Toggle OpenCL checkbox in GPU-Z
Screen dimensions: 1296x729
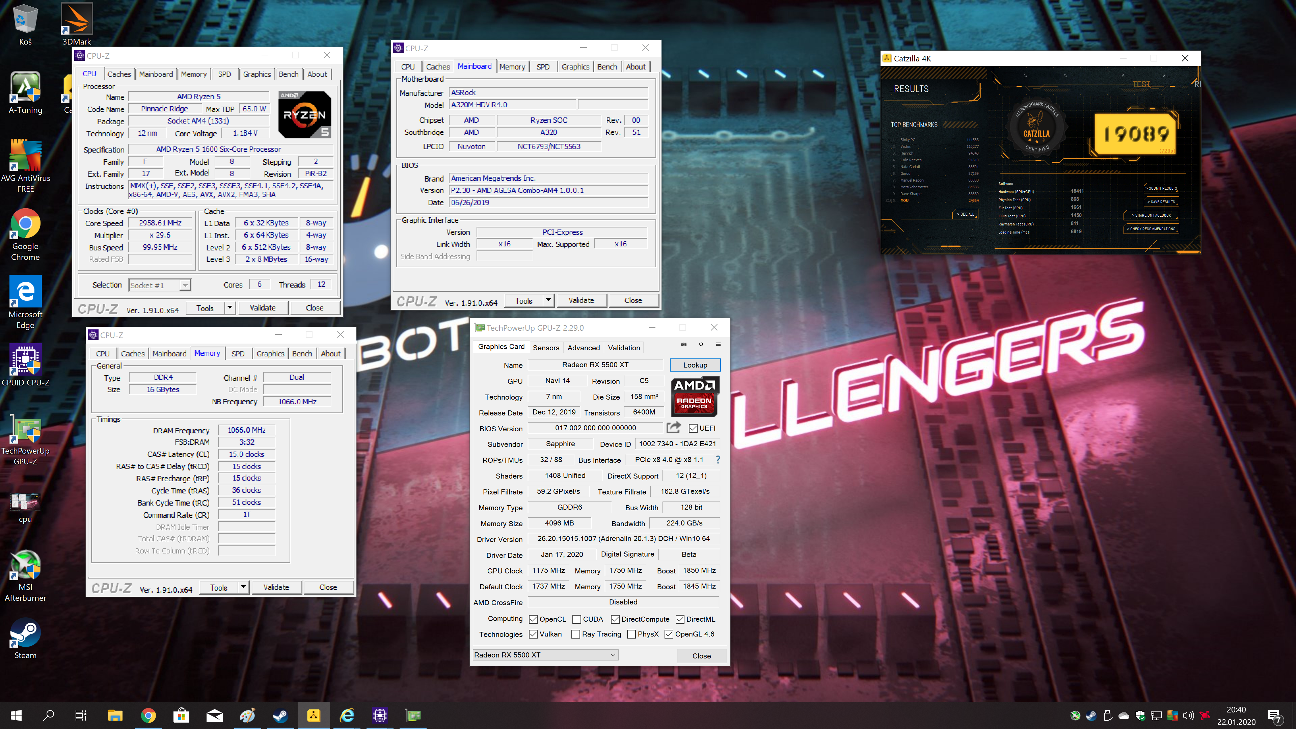pos(533,619)
